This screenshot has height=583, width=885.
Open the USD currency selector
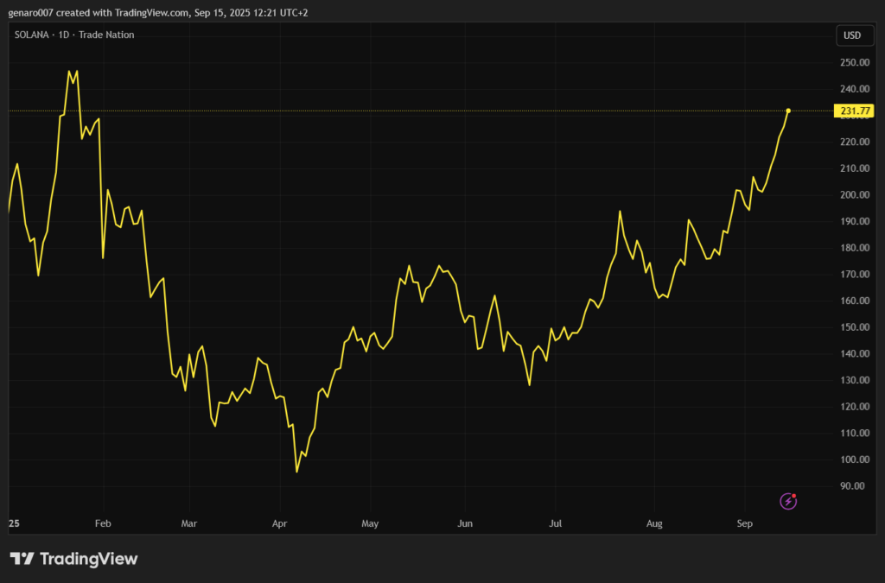(x=852, y=35)
